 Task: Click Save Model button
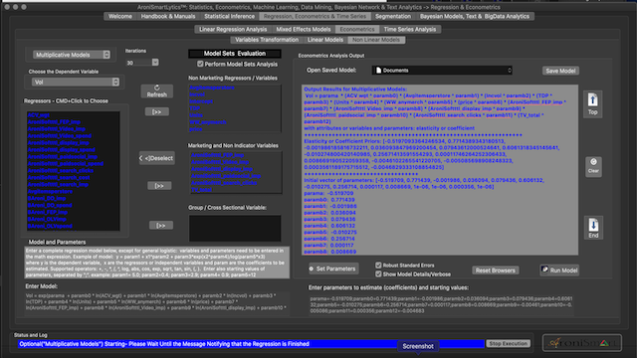(560, 71)
